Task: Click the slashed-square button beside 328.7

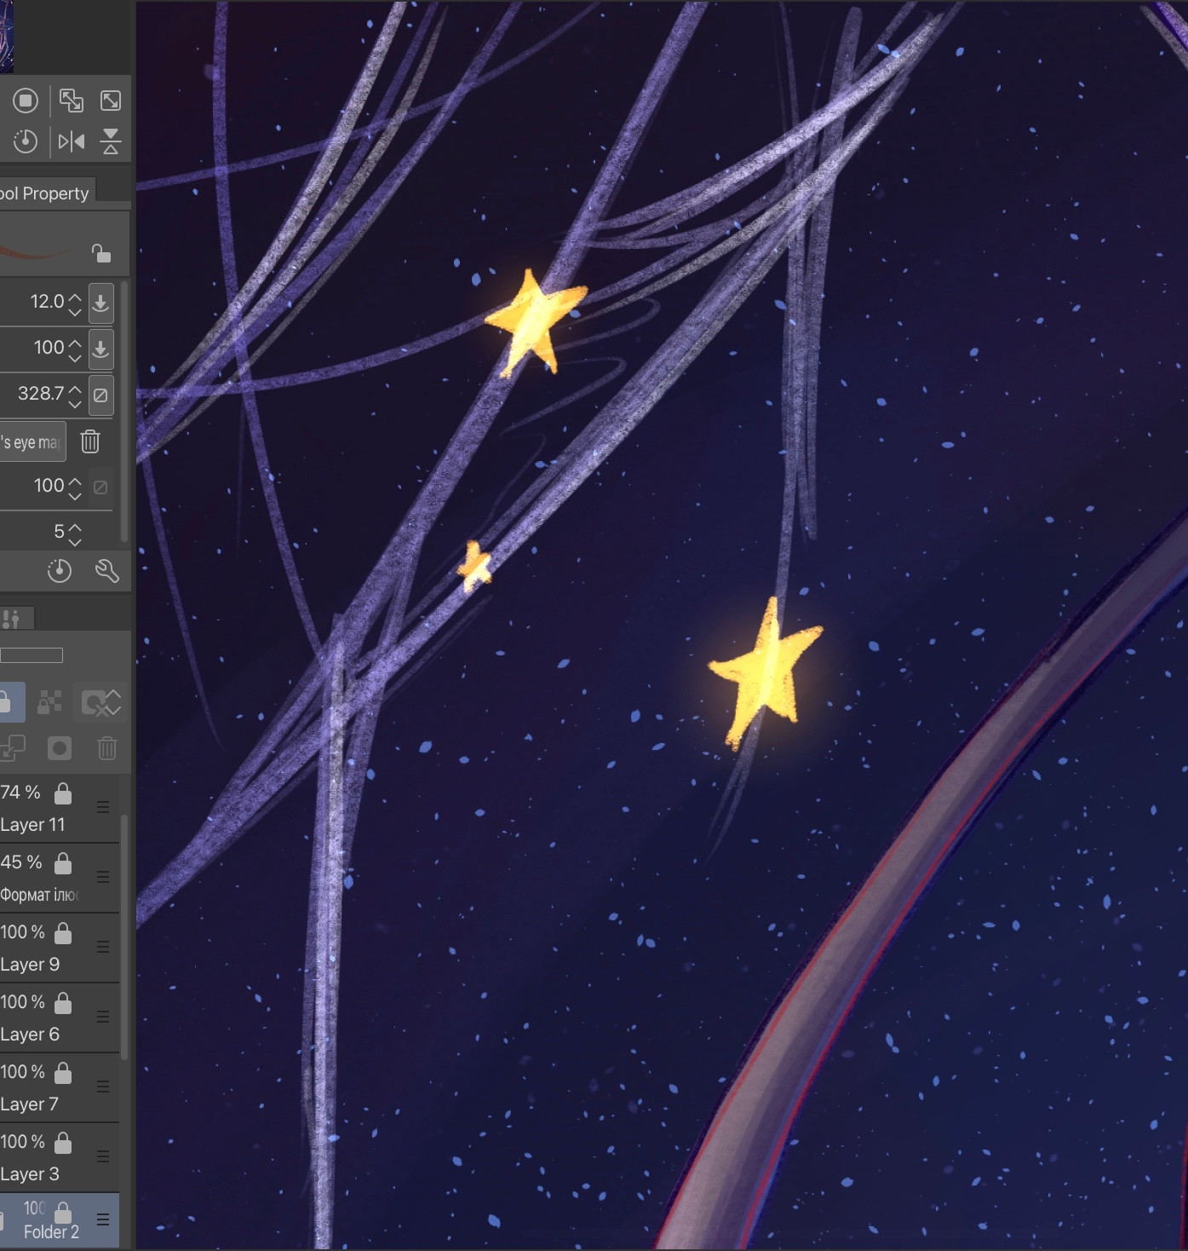Action: pos(100,395)
